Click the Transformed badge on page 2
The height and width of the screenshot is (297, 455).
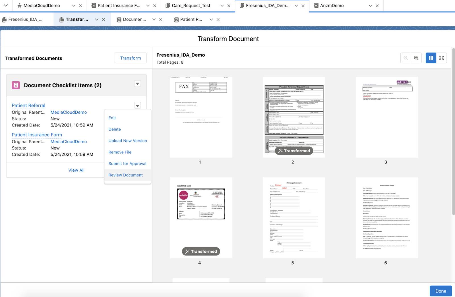click(x=294, y=151)
